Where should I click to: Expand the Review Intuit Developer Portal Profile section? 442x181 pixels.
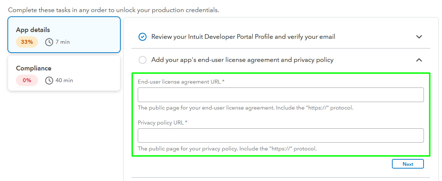click(419, 37)
